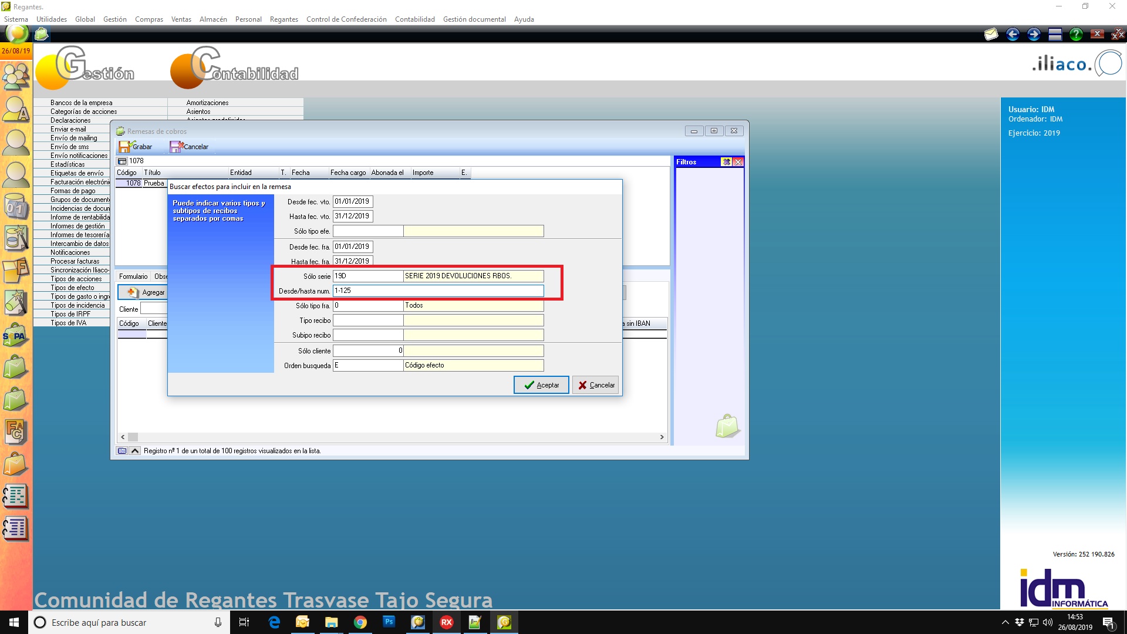The image size is (1127, 634).
Task: Click the Hasta fec. vto. date field
Action: (353, 216)
